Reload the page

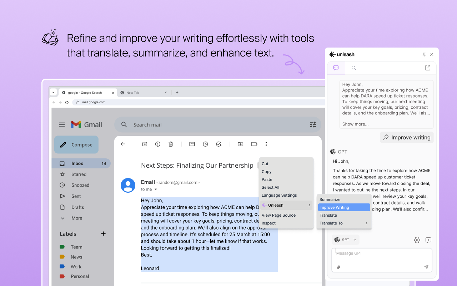pyautogui.click(x=67, y=102)
